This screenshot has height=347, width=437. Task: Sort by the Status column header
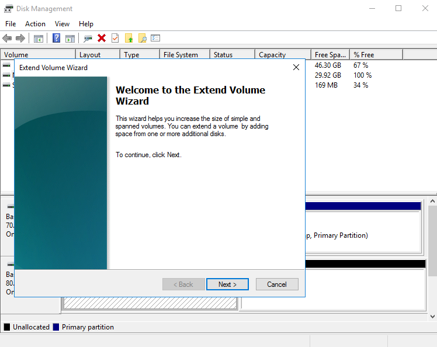click(x=233, y=55)
